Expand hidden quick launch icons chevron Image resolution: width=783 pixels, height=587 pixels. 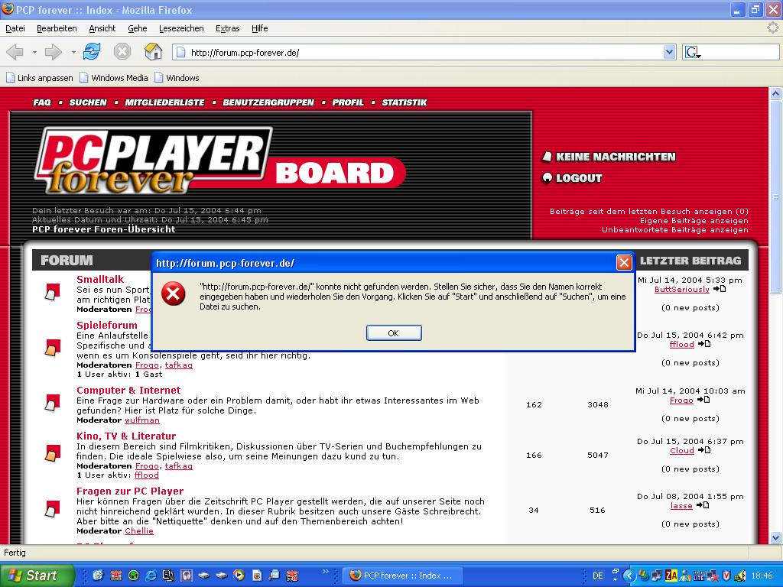click(x=326, y=571)
